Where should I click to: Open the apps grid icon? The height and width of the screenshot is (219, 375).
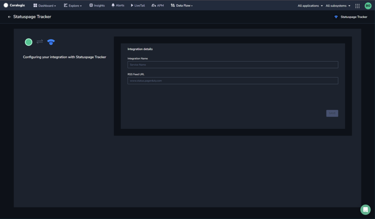click(x=357, y=6)
